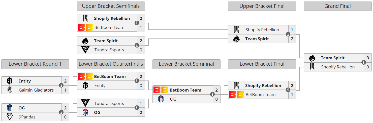
Task: Click OG logo in Lower Bracket Semifinal
Action: point(161,99)
